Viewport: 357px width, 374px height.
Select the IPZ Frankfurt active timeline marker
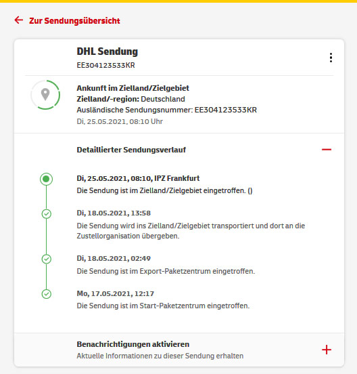coord(46,179)
